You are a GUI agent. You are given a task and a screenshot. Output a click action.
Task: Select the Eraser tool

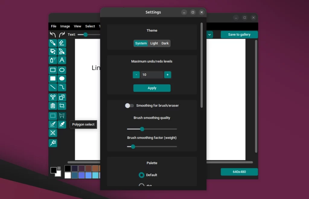[x=62, y=43]
